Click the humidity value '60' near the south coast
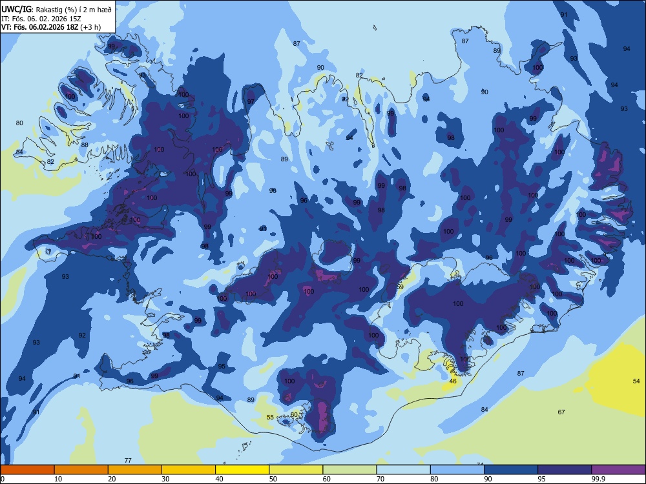 (294, 414)
